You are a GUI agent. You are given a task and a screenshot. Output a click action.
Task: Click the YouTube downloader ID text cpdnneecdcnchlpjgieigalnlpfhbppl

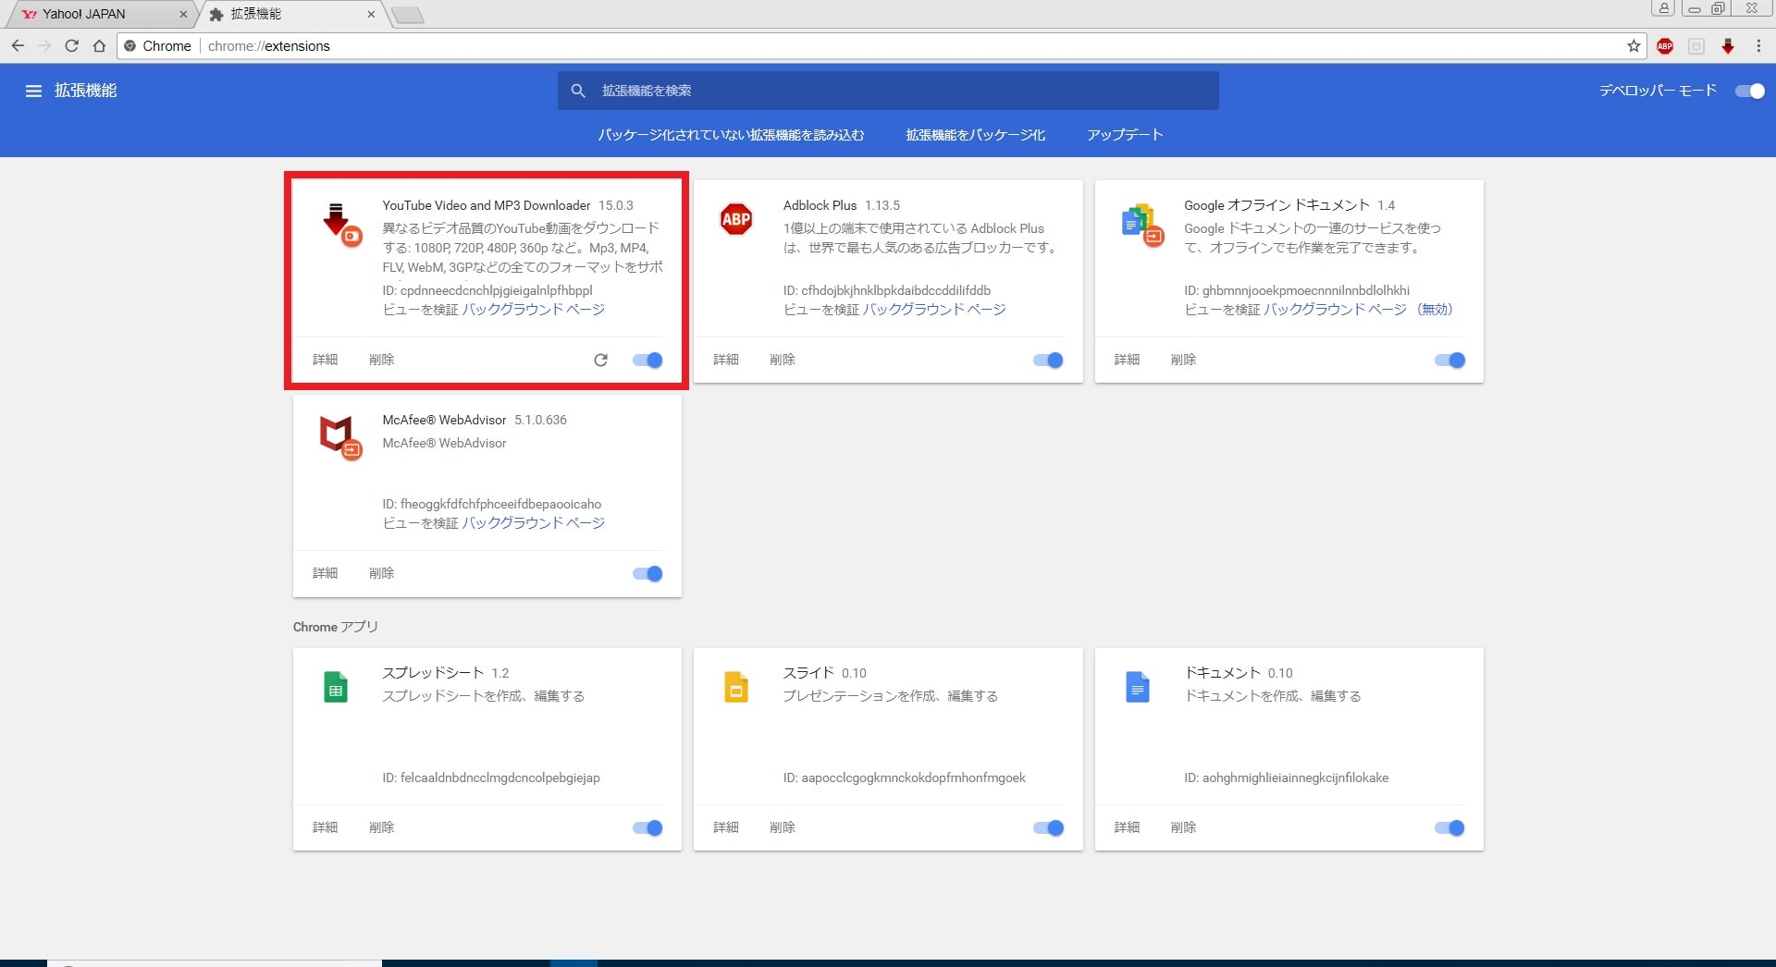[x=497, y=290]
